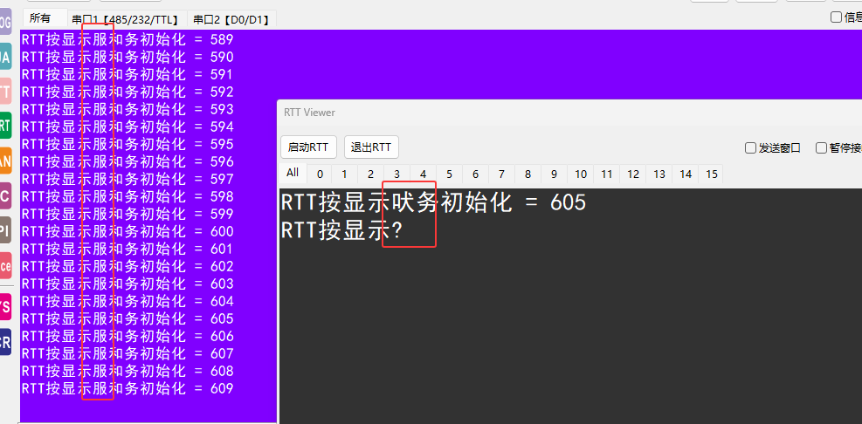The width and height of the screenshot is (862, 424).
Task: Enable the 发送窗口 checkbox
Action: (750, 148)
